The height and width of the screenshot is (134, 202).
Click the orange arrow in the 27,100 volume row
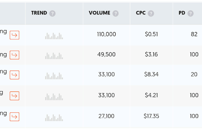coord(14,117)
